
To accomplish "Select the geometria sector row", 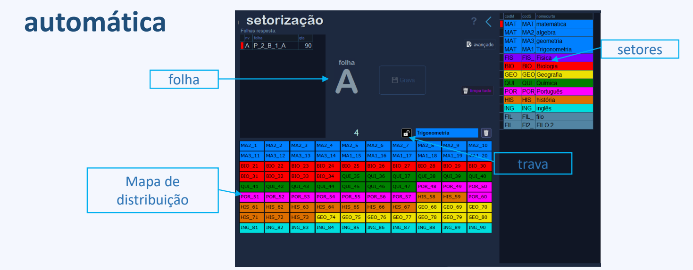I will point(546,41).
